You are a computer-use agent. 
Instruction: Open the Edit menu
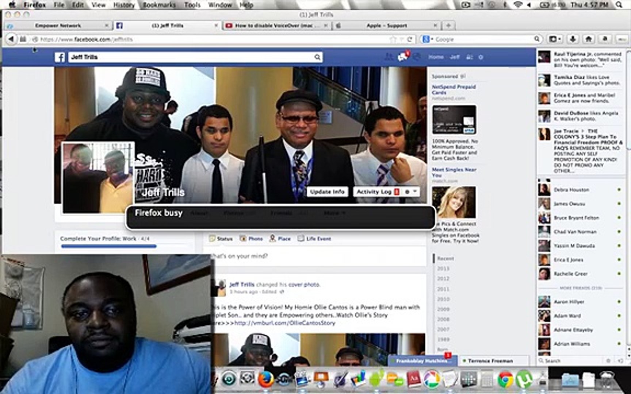point(78,5)
